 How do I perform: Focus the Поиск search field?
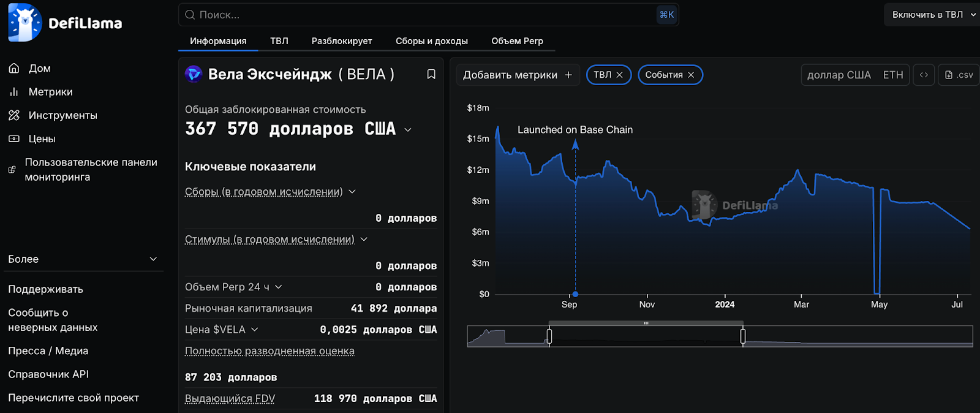click(x=423, y=15)
